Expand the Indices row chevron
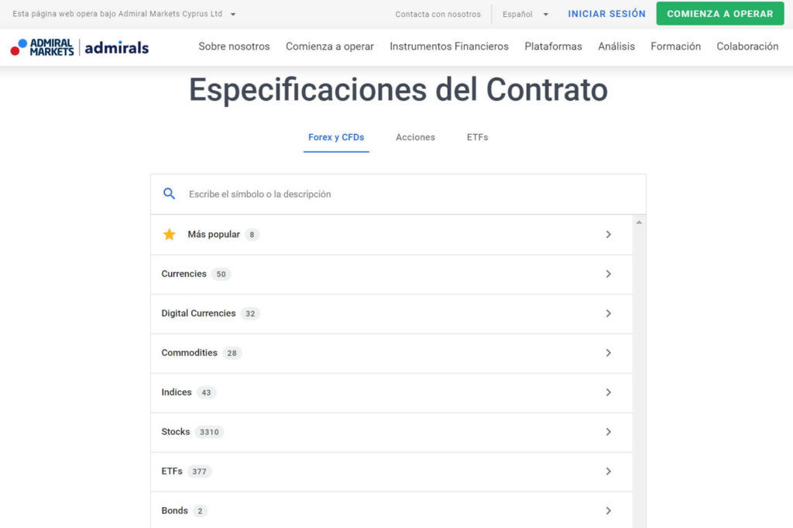This screenshot has height=528, width=793. coord(609,392)
